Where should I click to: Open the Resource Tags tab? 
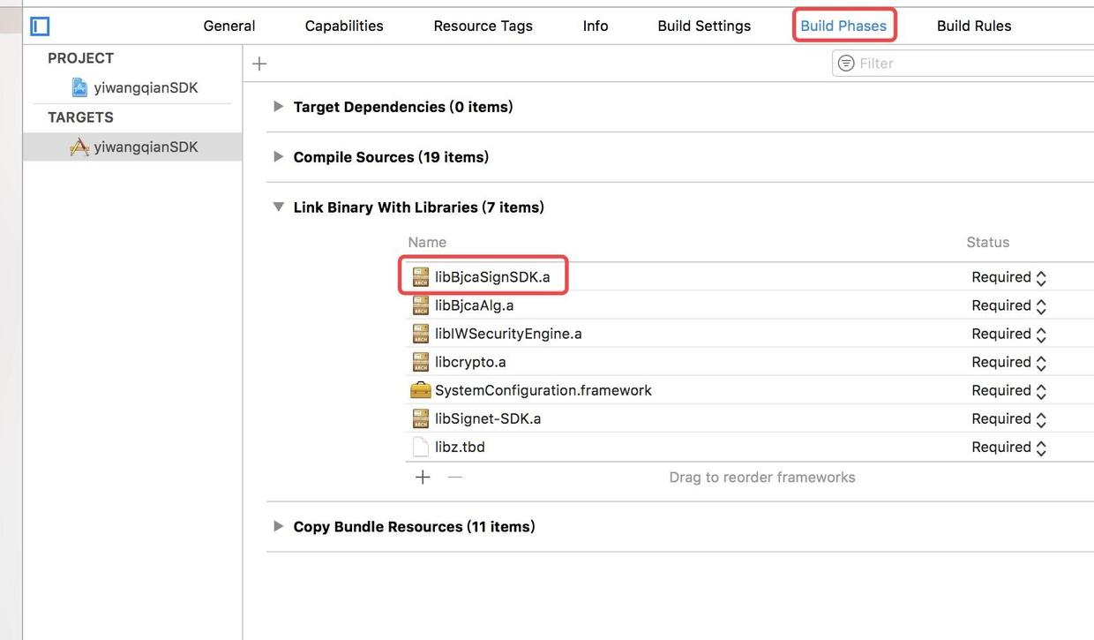coord(483,26)
